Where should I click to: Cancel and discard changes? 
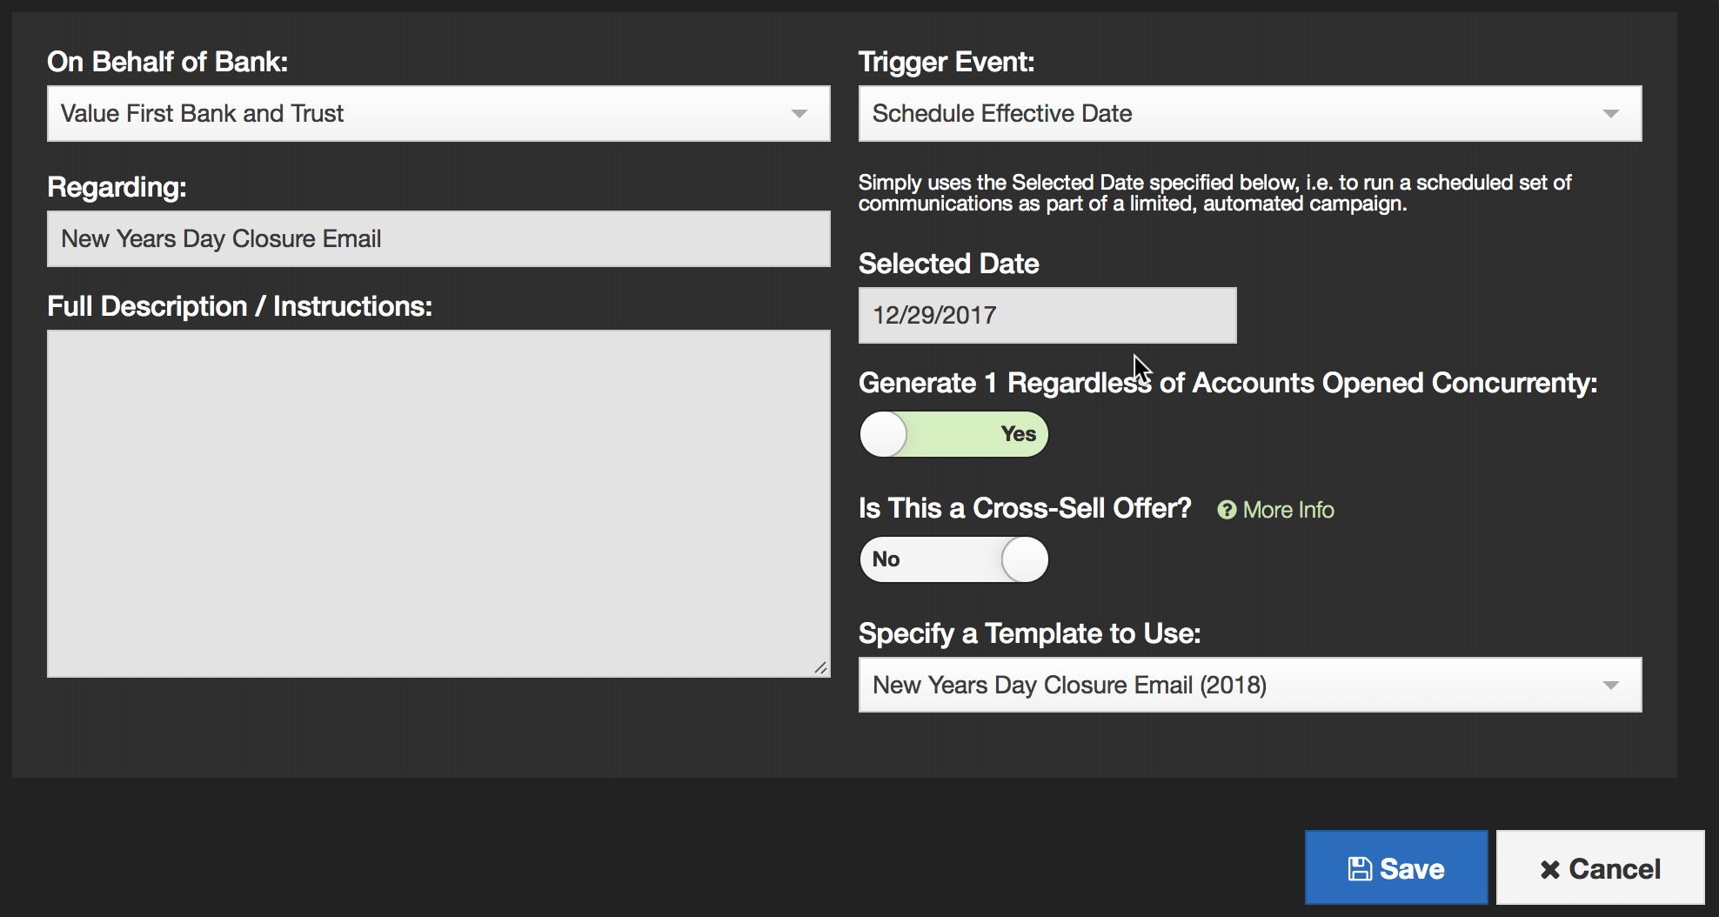click(1601, 867)
